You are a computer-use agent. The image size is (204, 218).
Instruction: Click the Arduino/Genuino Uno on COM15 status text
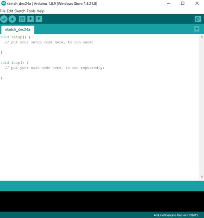tap(176, 215)
